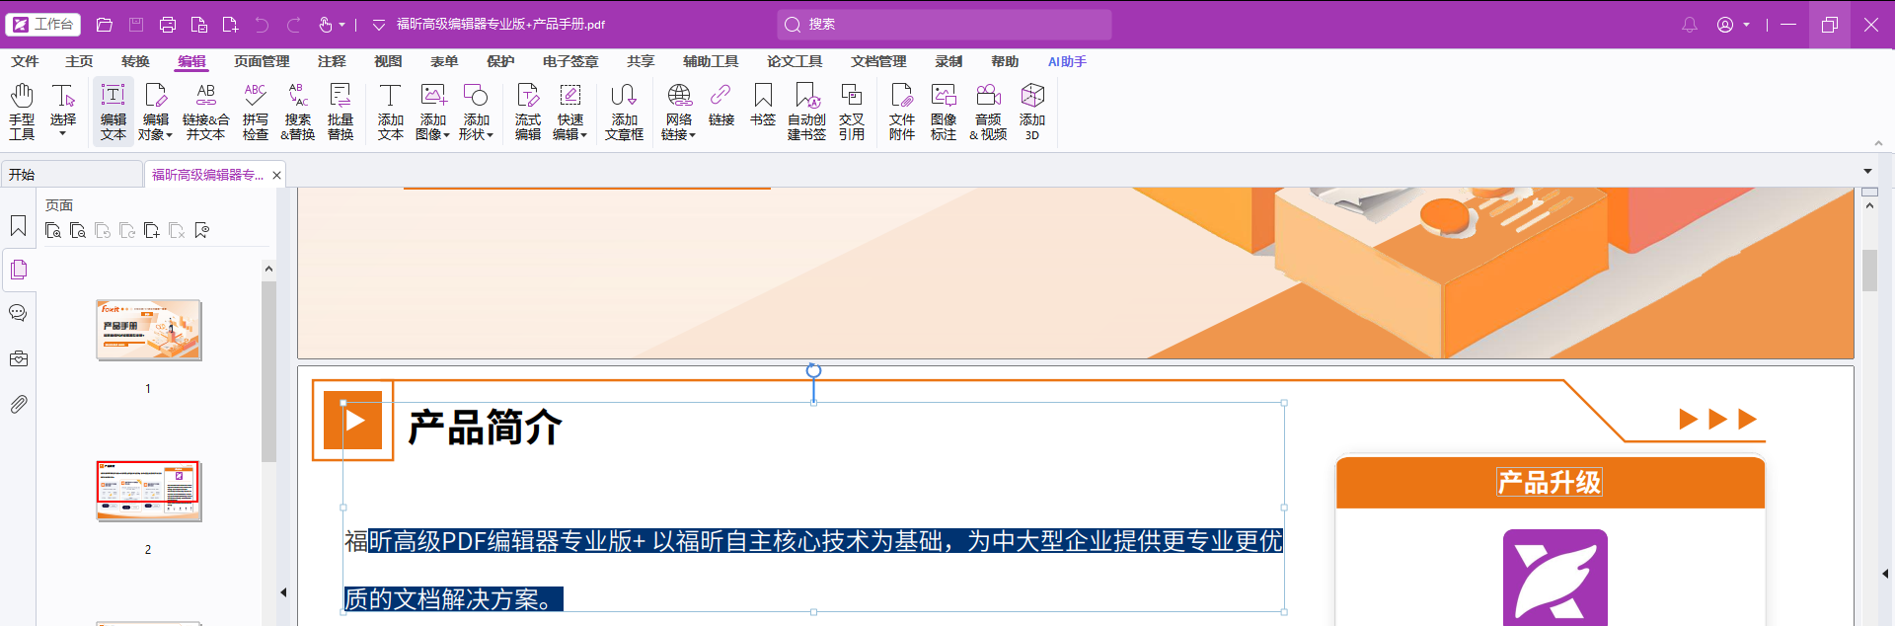Open 搜索&替换 search and replace
Image resolution: width=1895 pixels, height=626 pixels.
coord(297,112)
